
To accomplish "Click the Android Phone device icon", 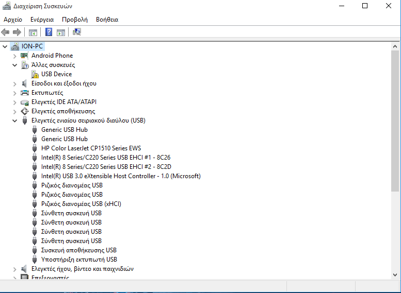I will pos(24,56).
